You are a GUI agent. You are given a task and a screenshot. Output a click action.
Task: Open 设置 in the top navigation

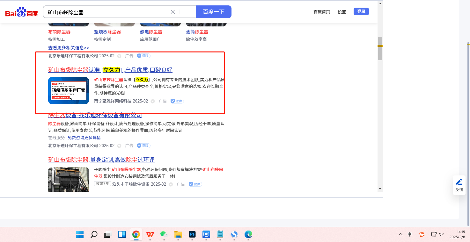pyautogui.click(x=342, y=12)
